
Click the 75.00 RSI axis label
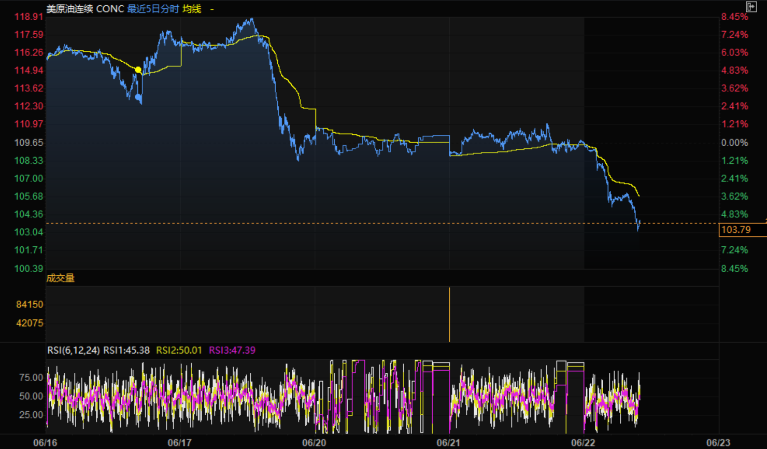[x=32, y=377]
